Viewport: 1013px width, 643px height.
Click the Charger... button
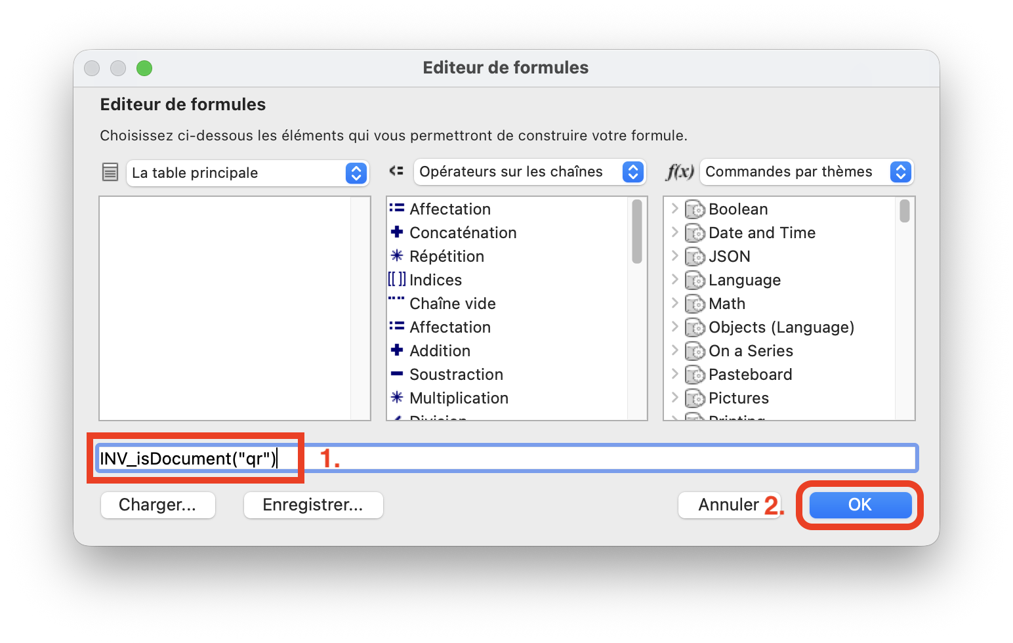coord(157,505)
